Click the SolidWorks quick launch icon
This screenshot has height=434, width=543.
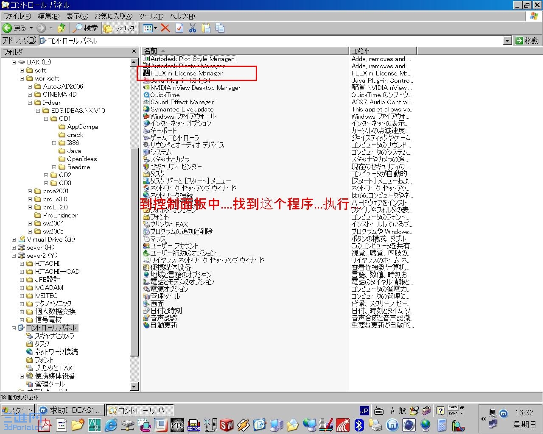(227, 425)
